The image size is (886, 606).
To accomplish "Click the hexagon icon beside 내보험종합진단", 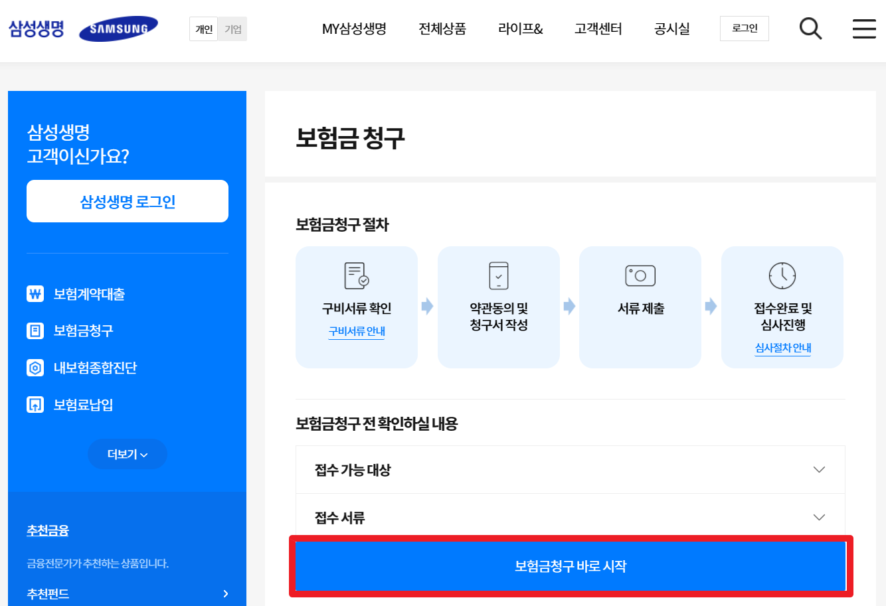I will pyautogui.click(x=35, y=368).
